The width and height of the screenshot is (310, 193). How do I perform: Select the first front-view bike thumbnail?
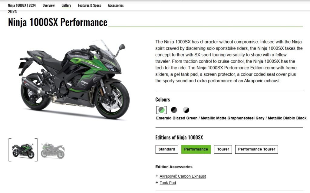click(x=23, y=150)
